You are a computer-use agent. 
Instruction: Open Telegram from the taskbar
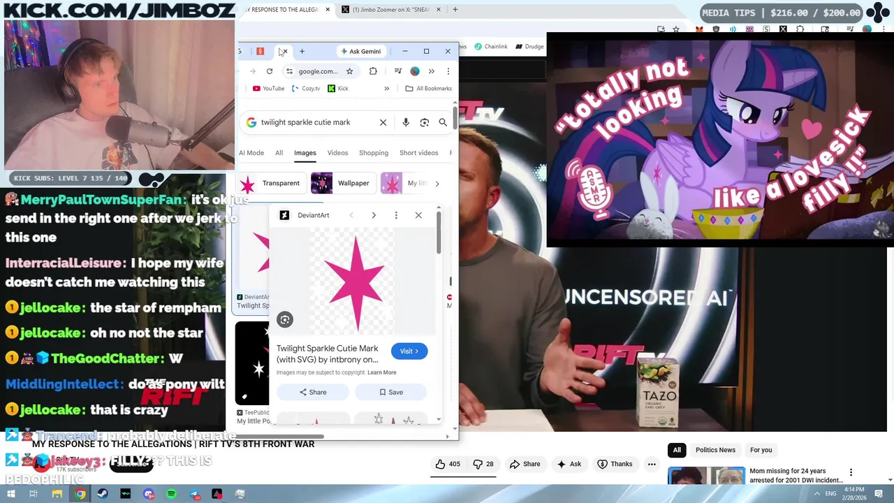pos(194,495)
